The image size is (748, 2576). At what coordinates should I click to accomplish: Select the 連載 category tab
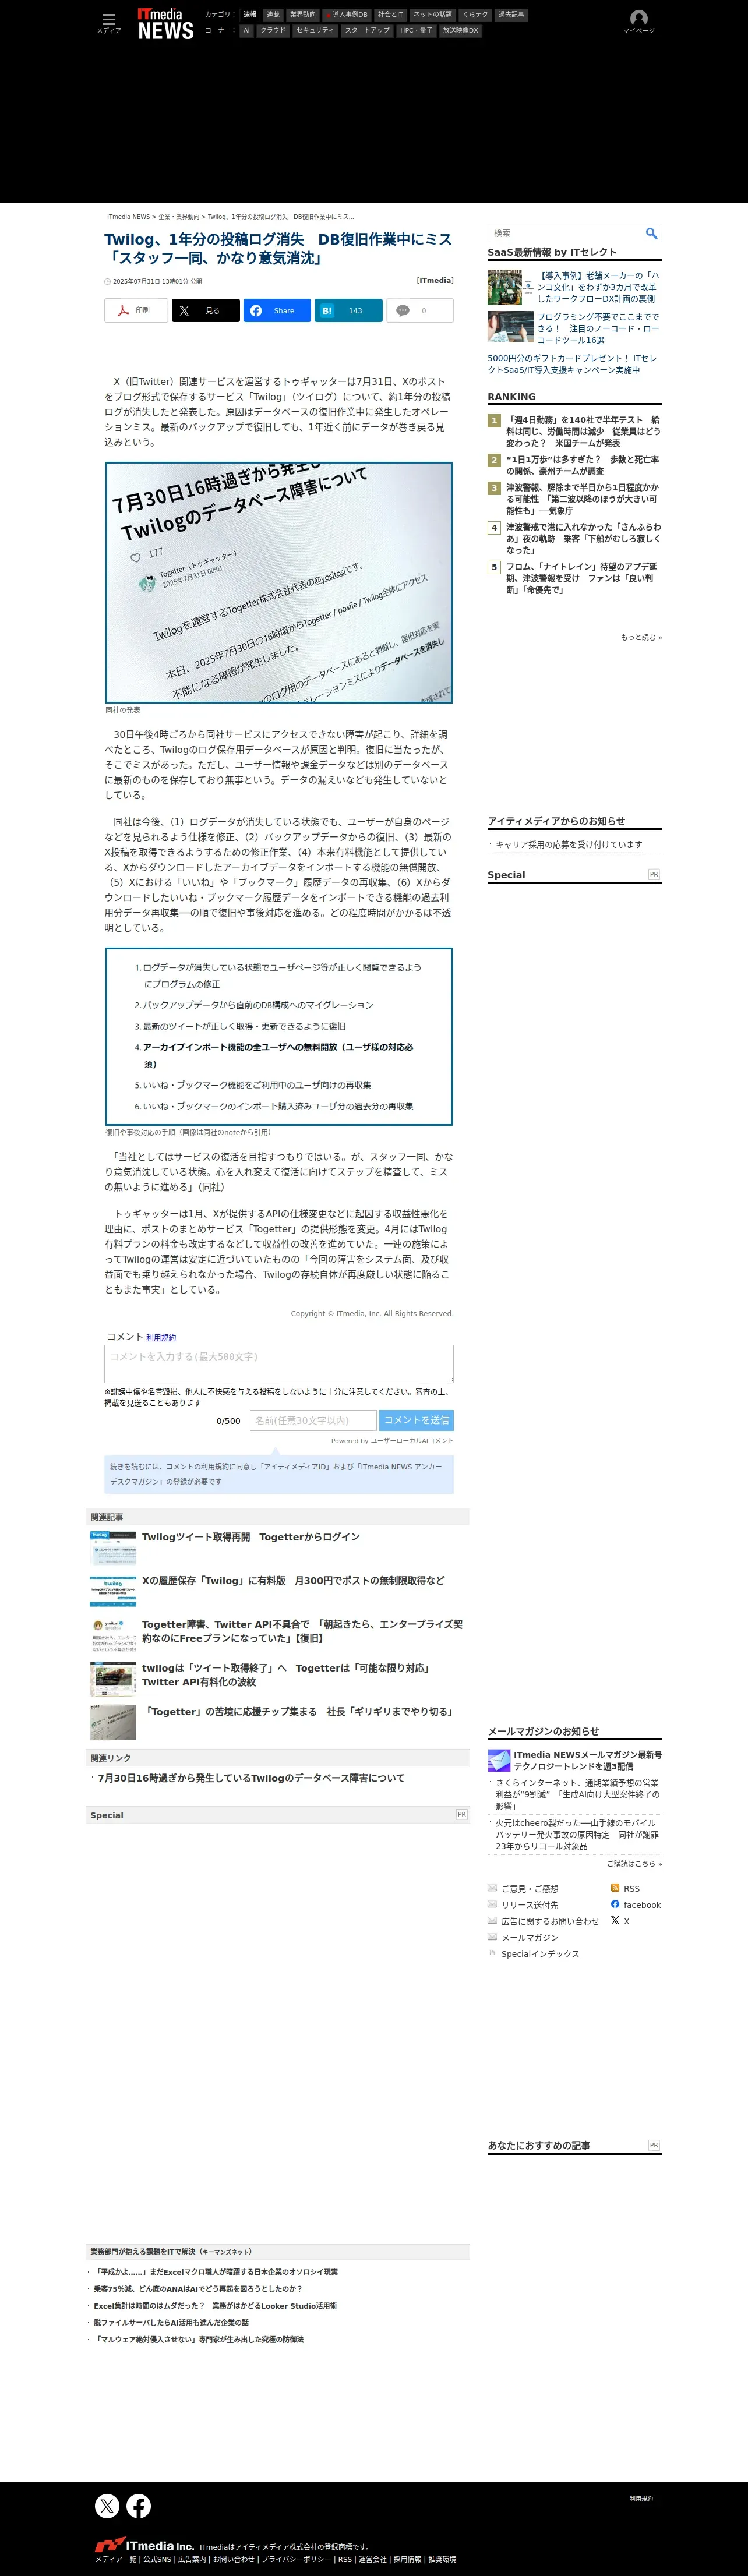pos(273,15)
